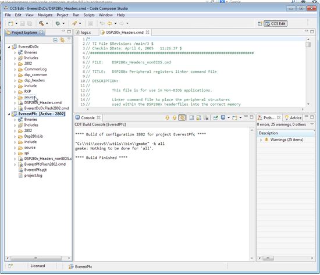Open New file dropdown arrow
Screen dimensions: 320x275
coord(16,23)
